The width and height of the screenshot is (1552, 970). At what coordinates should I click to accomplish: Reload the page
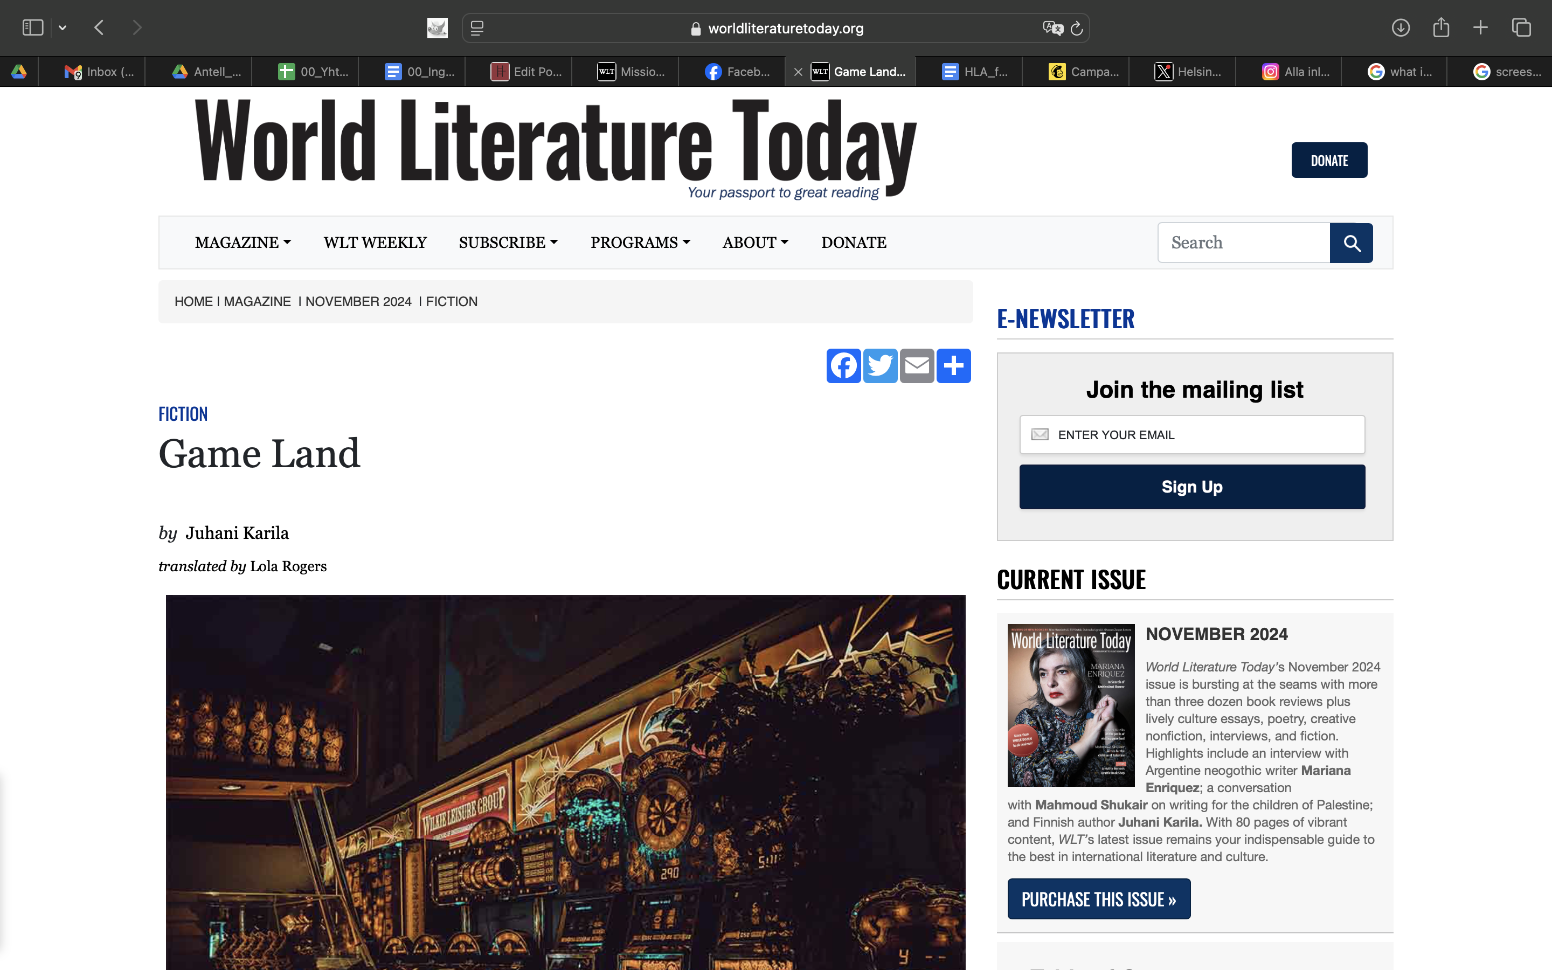pos(1077,28)
